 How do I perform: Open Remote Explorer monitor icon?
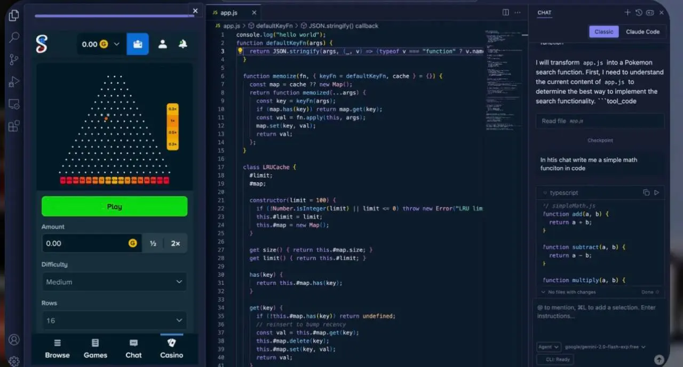tap(14, 104)
